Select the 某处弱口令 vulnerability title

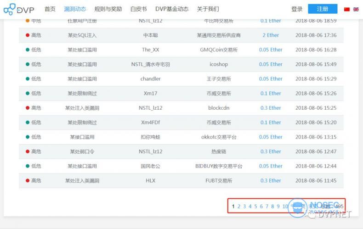click(82, 151)
